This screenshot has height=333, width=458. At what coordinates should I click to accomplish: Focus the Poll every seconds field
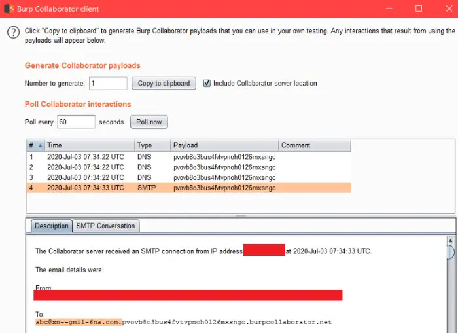click(x=76, y=122)
